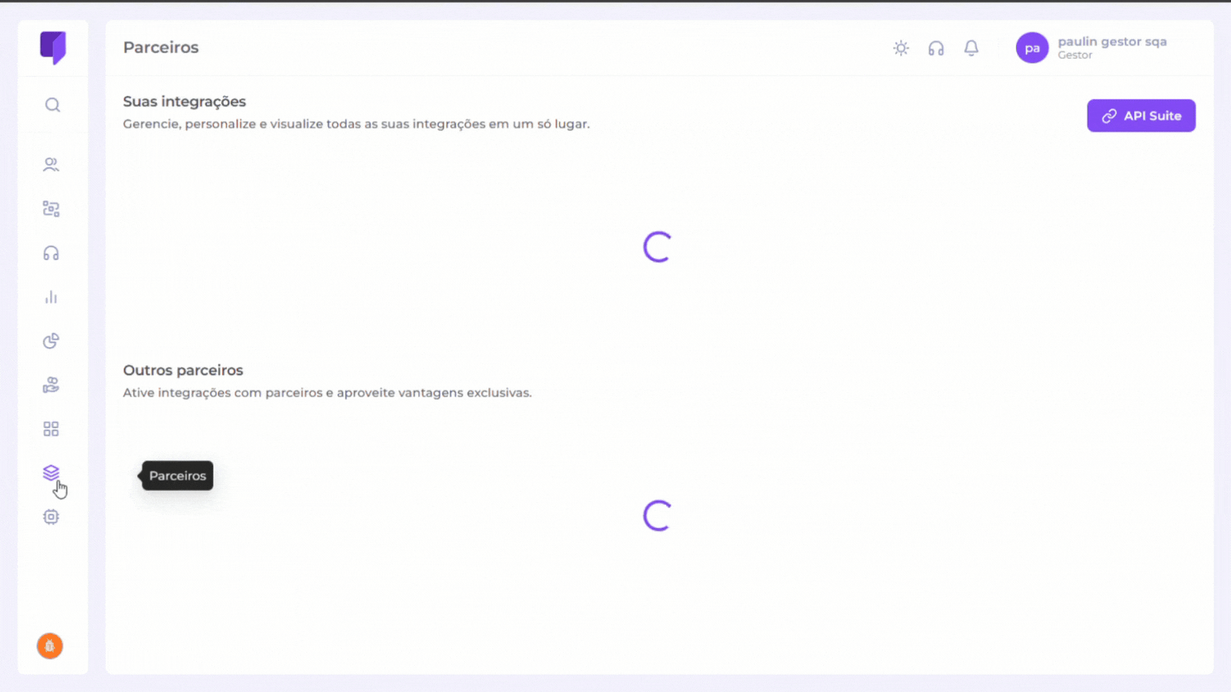This screenshot has width=1231, height=692.
Task: Open the headset icon in sidebar
Action: [51, 253]
